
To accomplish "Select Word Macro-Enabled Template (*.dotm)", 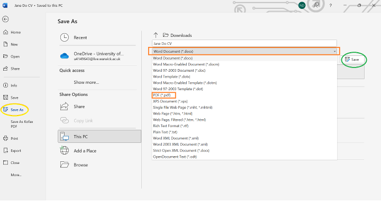I will click(185, 83).
